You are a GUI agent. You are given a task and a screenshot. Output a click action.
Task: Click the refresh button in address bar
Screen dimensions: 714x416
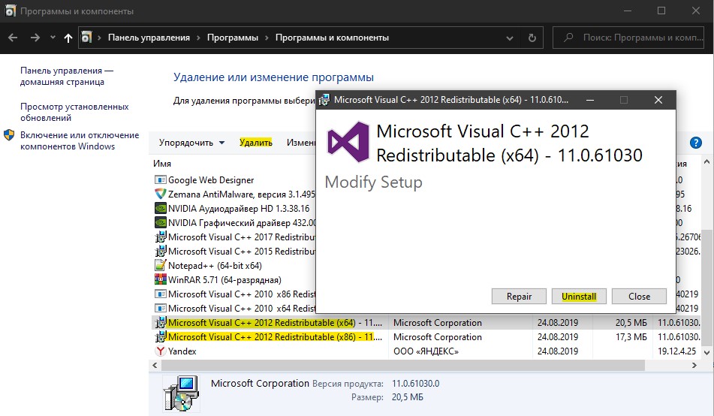coord(532,38)
